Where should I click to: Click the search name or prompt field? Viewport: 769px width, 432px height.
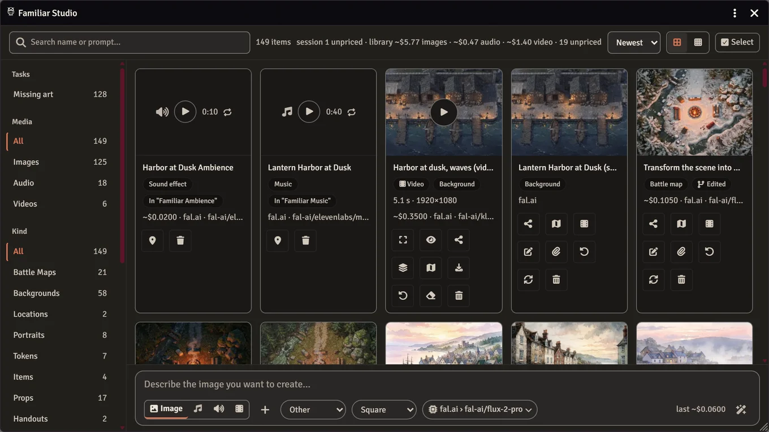(x=129, y=42)
